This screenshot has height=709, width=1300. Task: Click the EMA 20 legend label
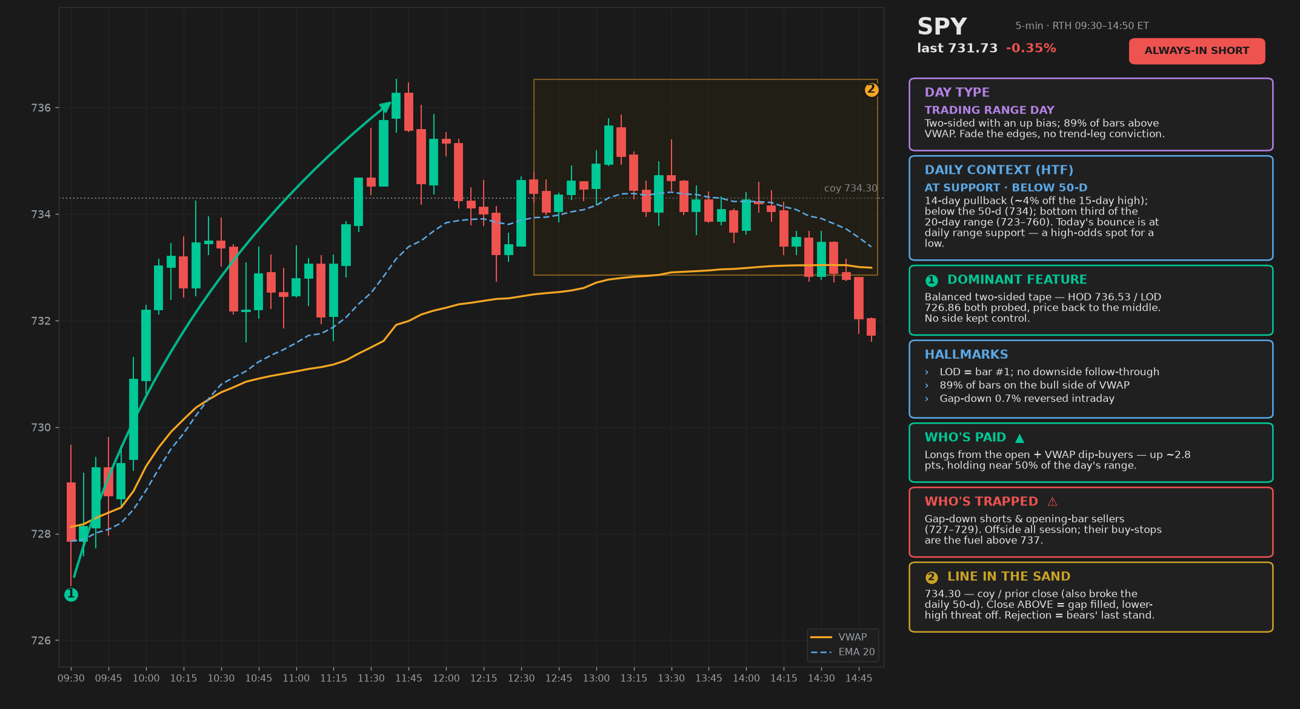856,652
